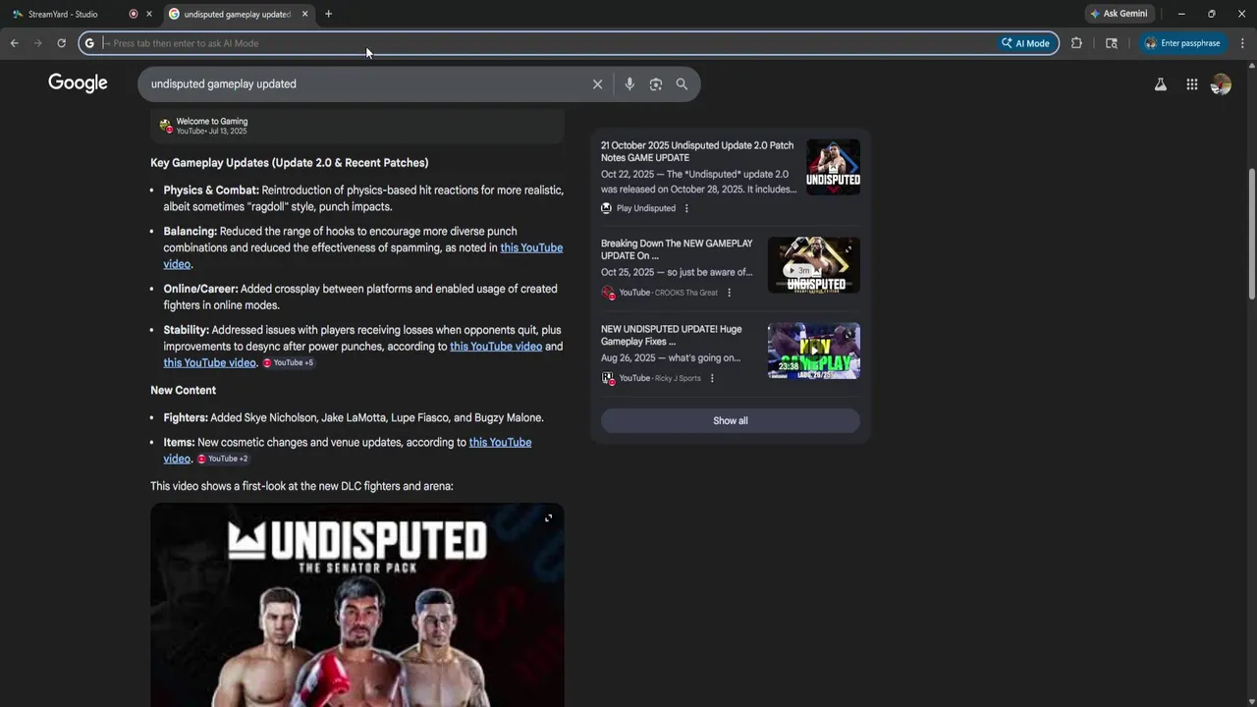Play the Undisputed Senator Pack video
The height and width of the screenshot is (707, 1257).
356,607
